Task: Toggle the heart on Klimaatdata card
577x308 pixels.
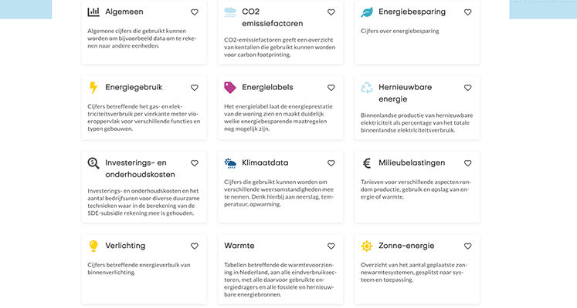Action: (331, 163)
